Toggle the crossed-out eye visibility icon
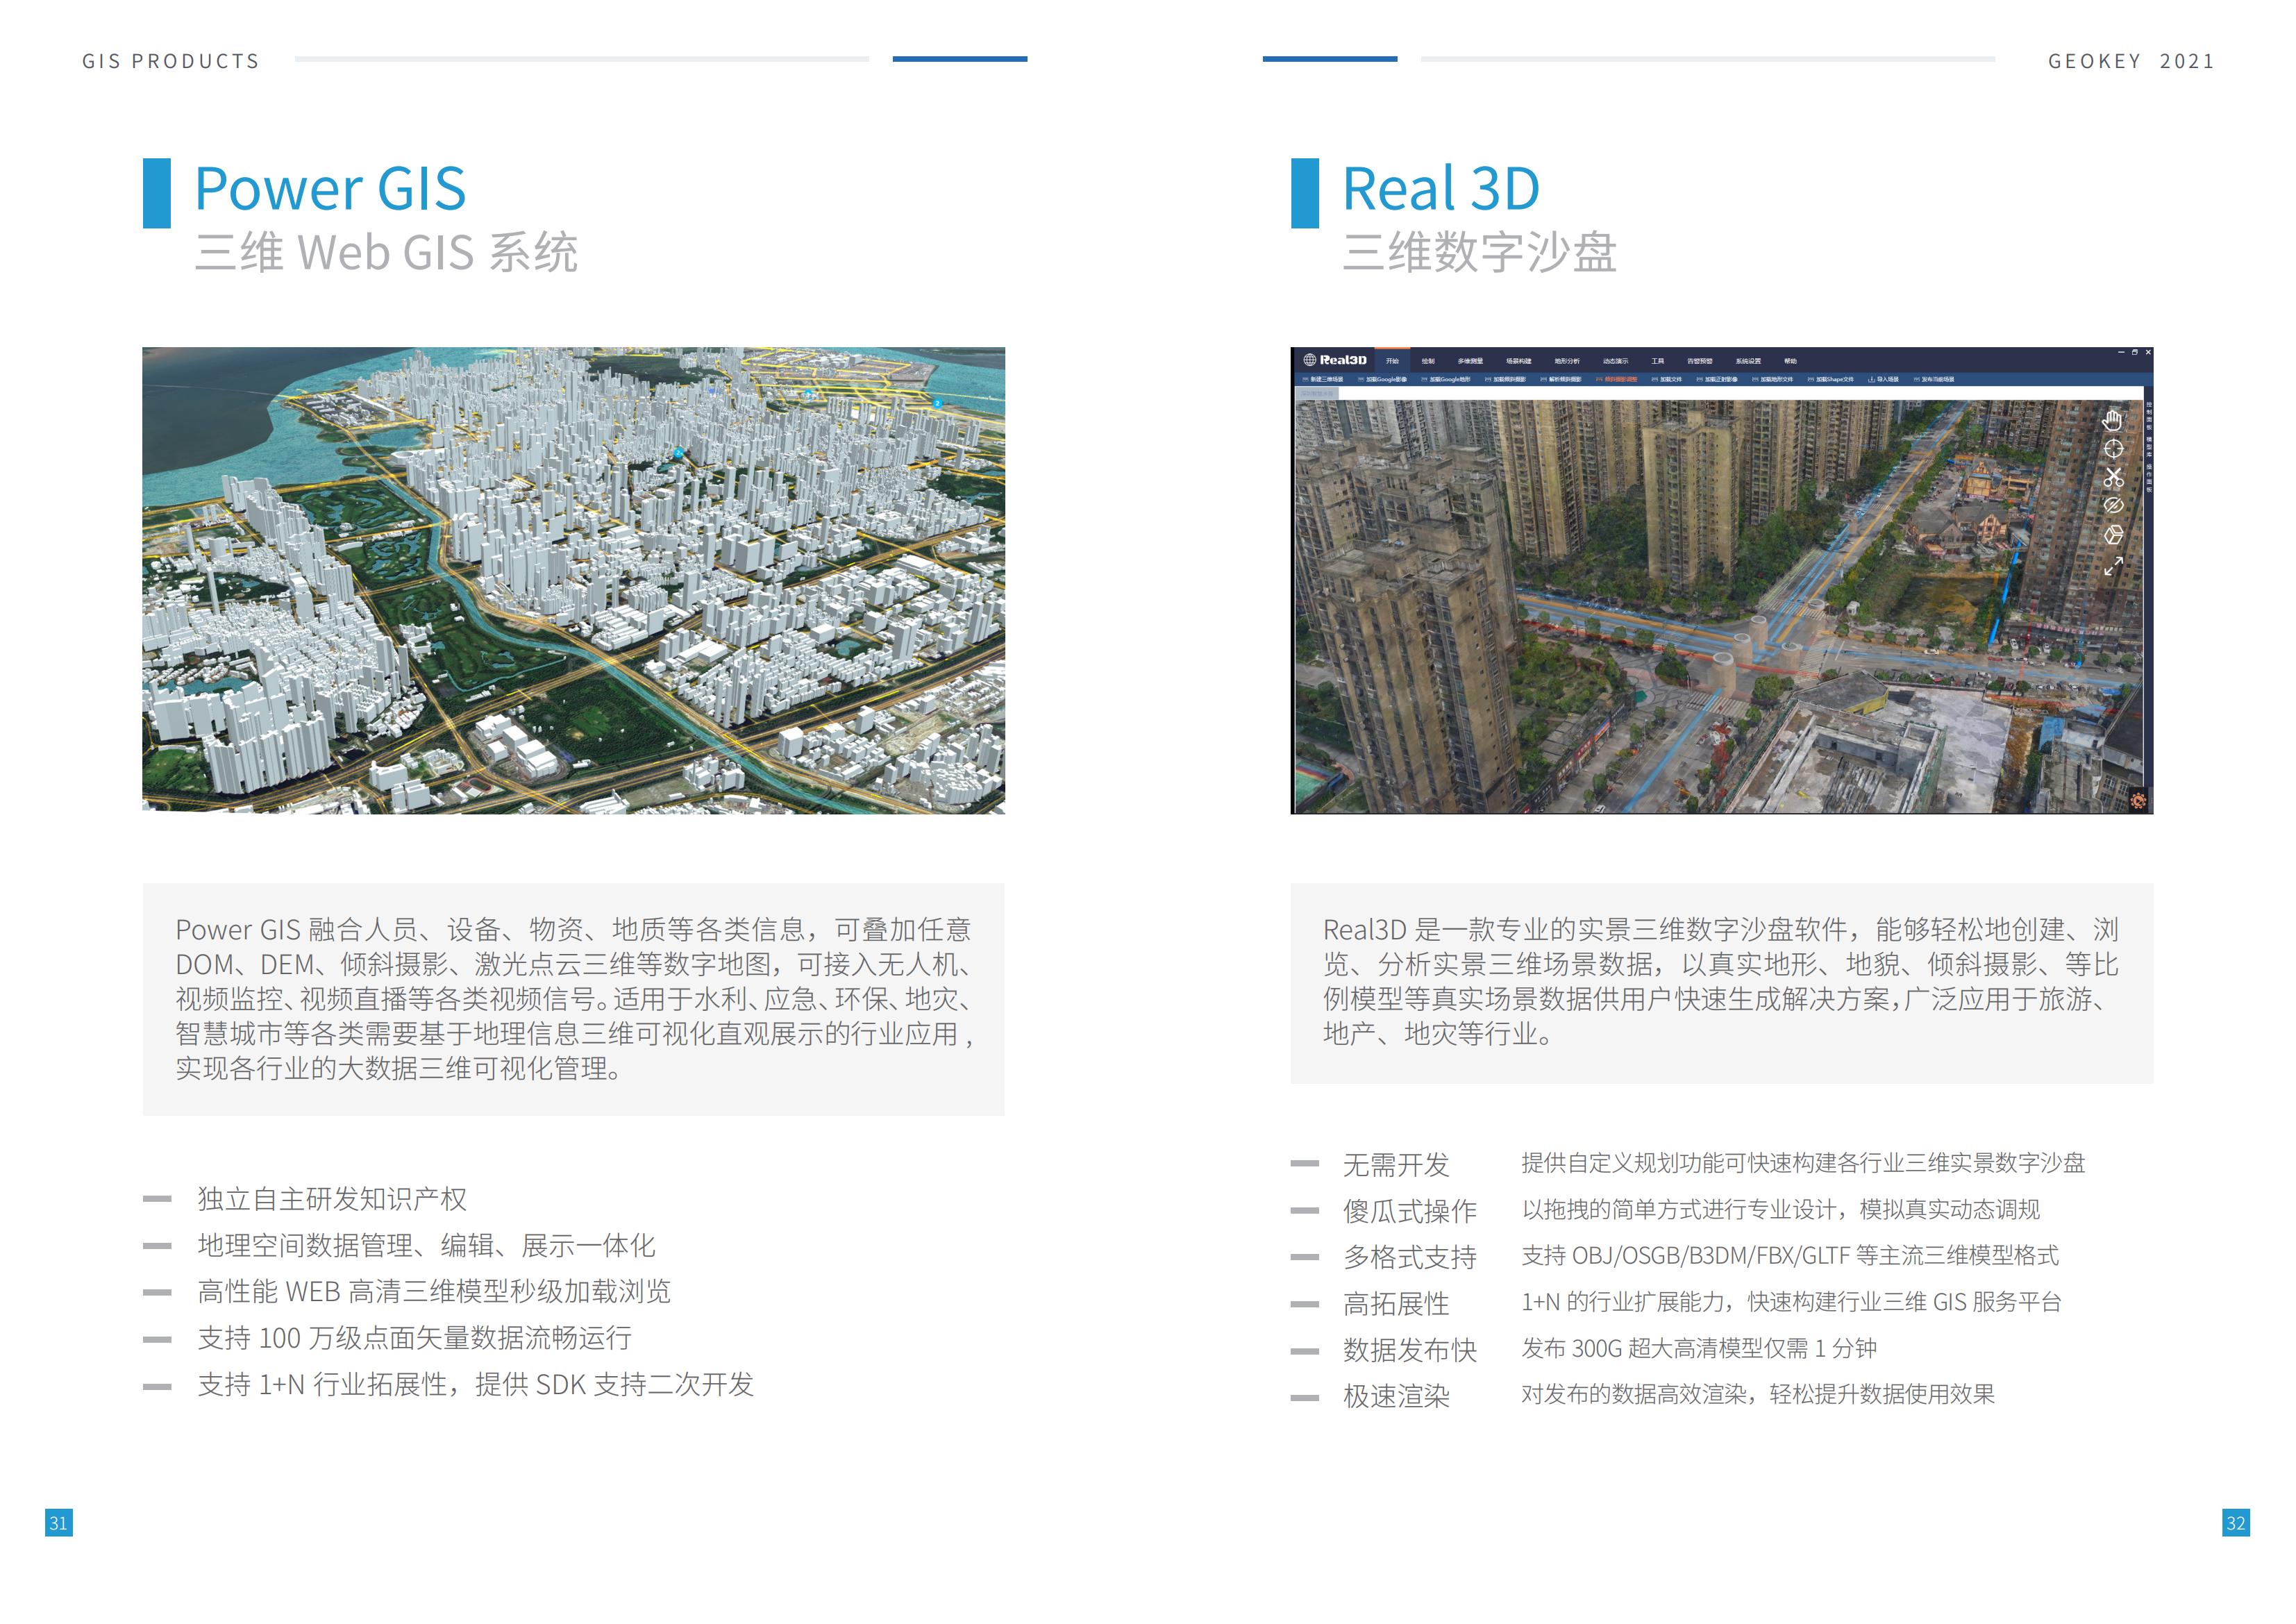2296x1624 pixels. click(2113, 506)
